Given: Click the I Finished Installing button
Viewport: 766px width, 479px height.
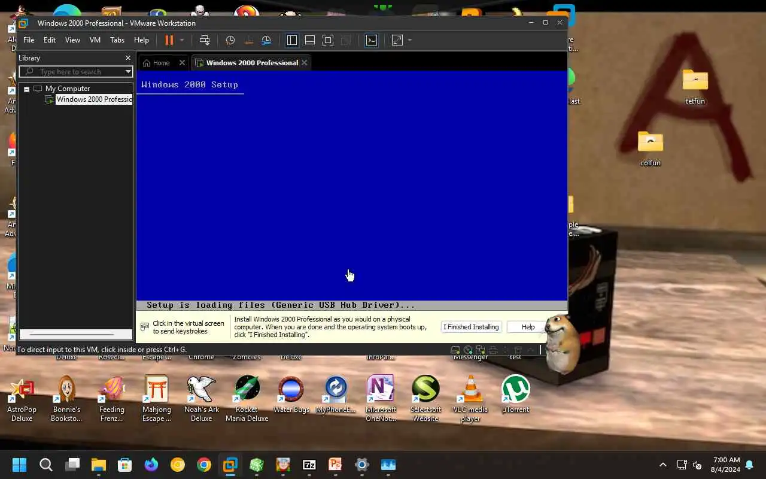Looking at the screenshot, I should click(471, 327).
